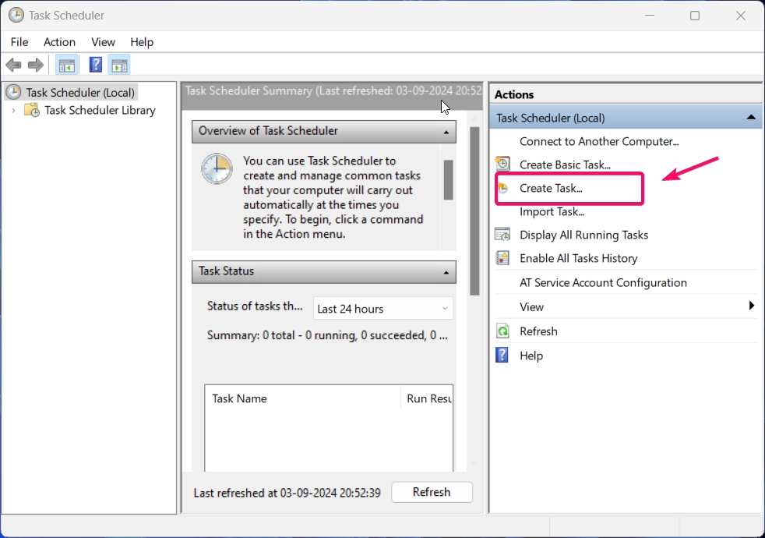Collapse the Overview of Task Scheduler section
Screen dimensions: 765x538
(x=446, y=132)
